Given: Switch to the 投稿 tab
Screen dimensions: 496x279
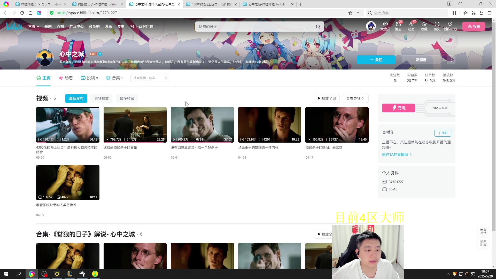Looking at the screenshot, I should pyautogui.click(x=89, y=78).
